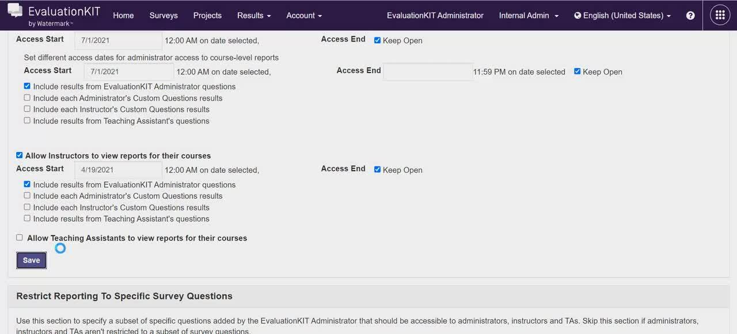Uncheck administrator section EvaluationKIT Administrator questions results
Screen dimensions: 737x334
[x=27, y=86]
